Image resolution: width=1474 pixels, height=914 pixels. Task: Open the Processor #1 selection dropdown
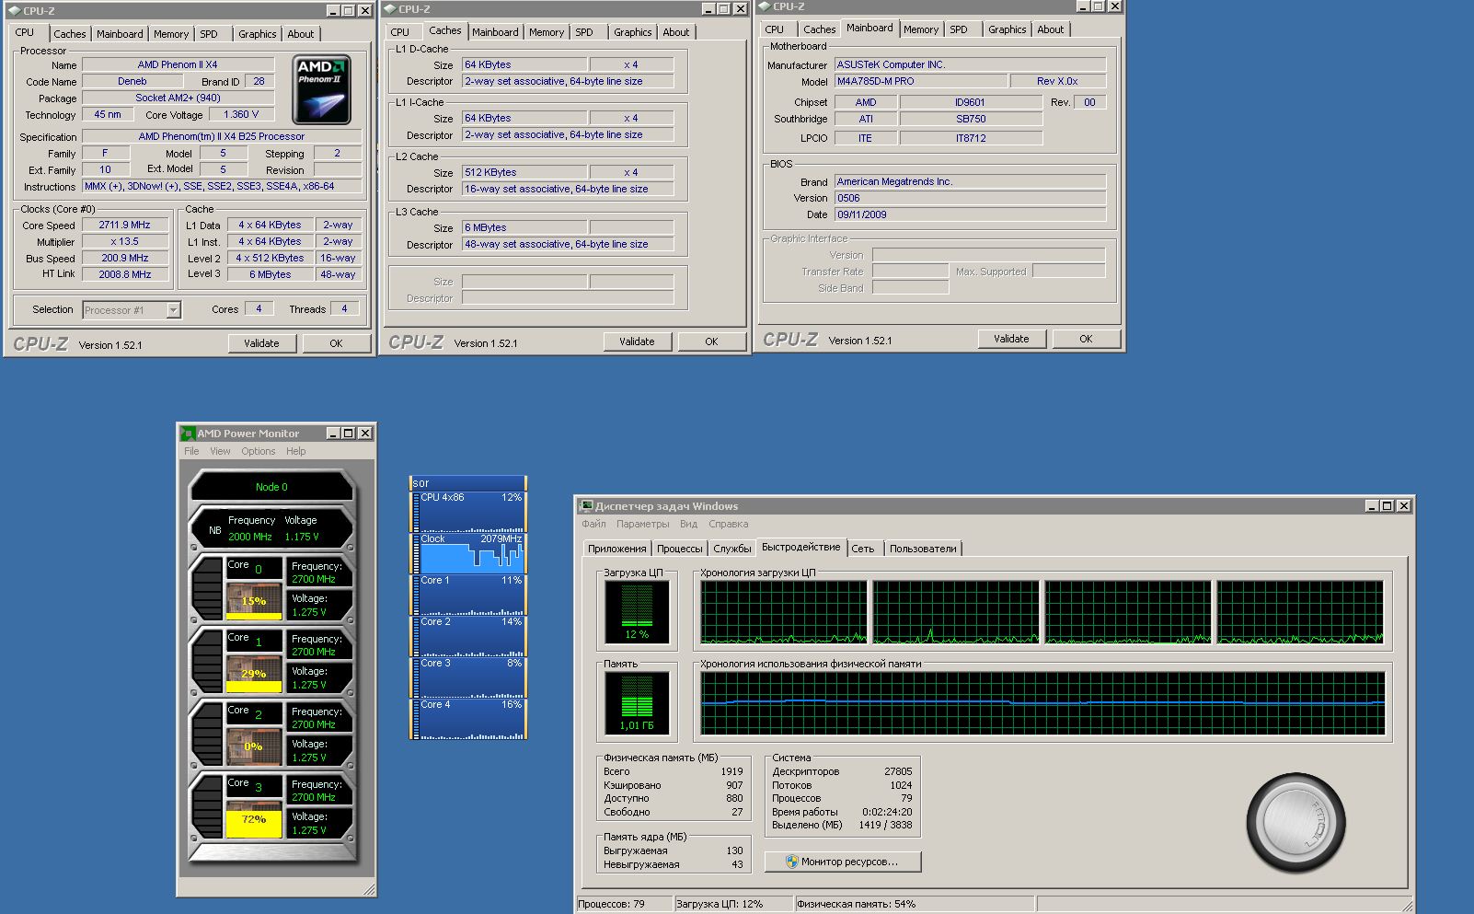pyautogui.click(x=173, y=310)
